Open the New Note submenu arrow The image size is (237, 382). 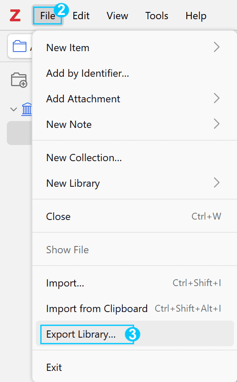pos(217,124)
